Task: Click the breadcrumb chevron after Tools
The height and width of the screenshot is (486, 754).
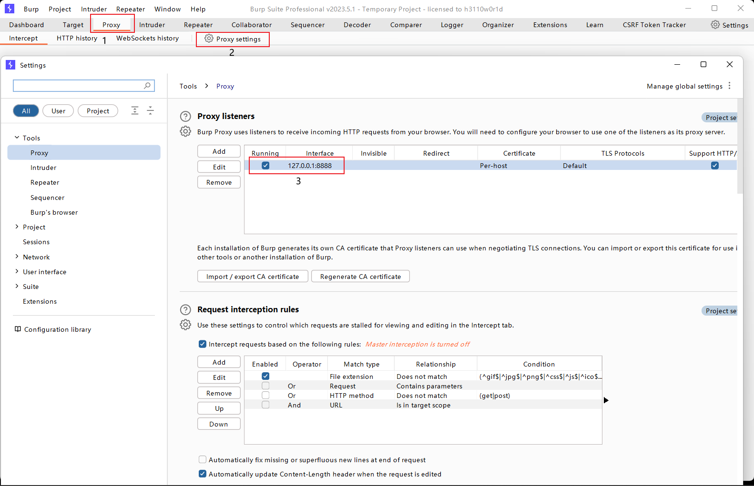Action: click(x=206, y=86)
